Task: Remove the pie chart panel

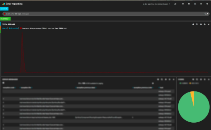Action: 209,80
